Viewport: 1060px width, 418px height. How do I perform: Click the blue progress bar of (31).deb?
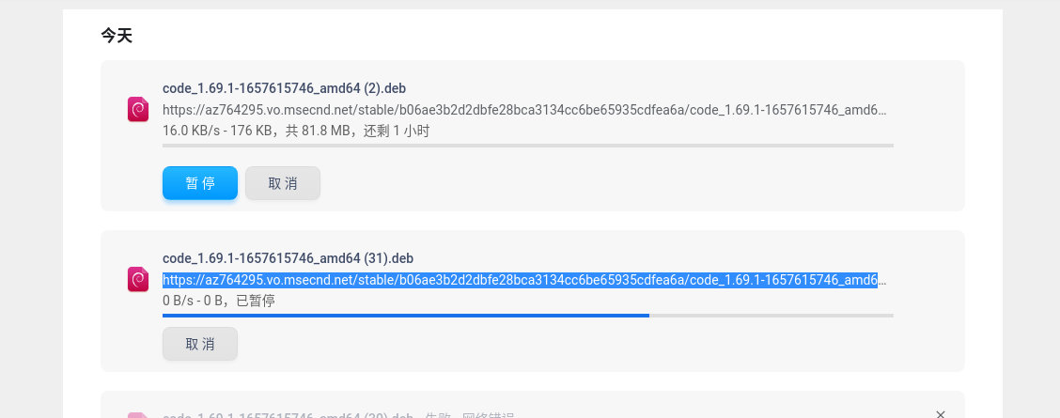(405, 316)
